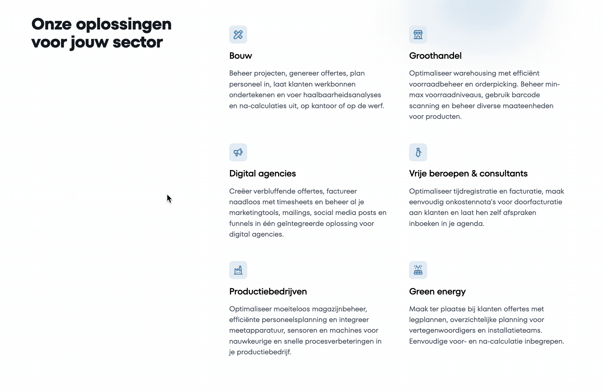
Task: Select the Green energy solar panel icon
Action: click(x=418, y=270)
